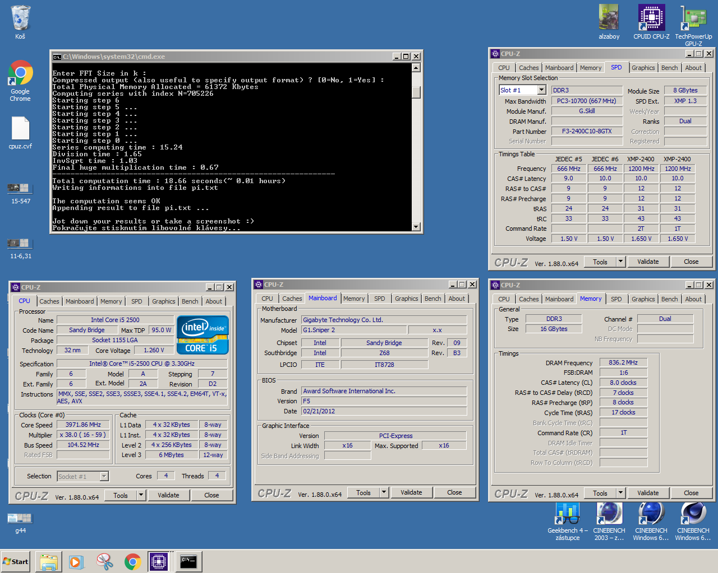This screenshot has width=718, height=573.
Task: Click BIOS Brand Award Software International Inc.
Action: pos(384,391)
